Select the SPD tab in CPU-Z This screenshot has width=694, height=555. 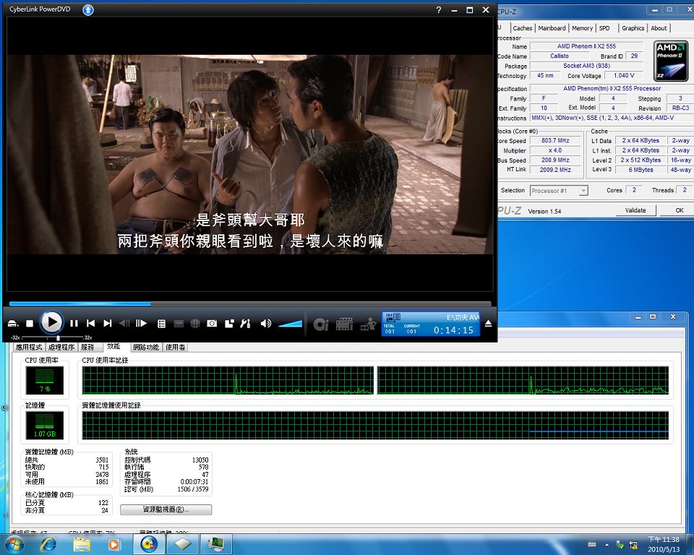604,28
